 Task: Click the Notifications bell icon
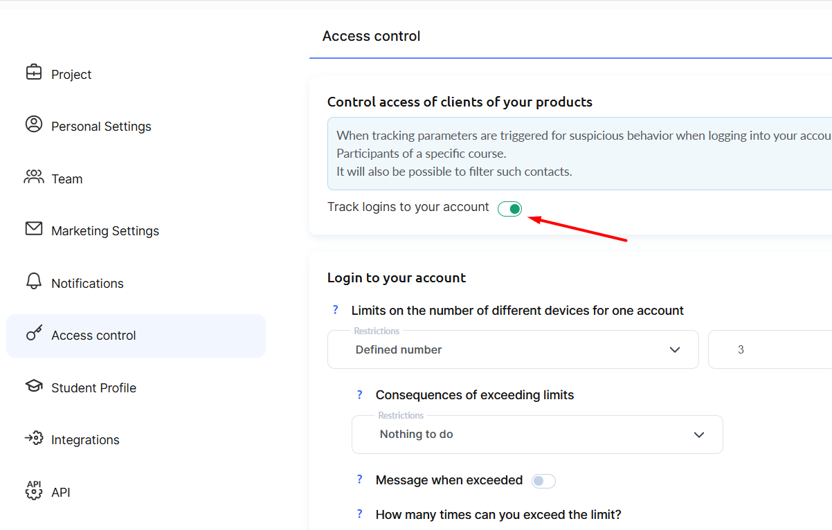coord(34,282)
